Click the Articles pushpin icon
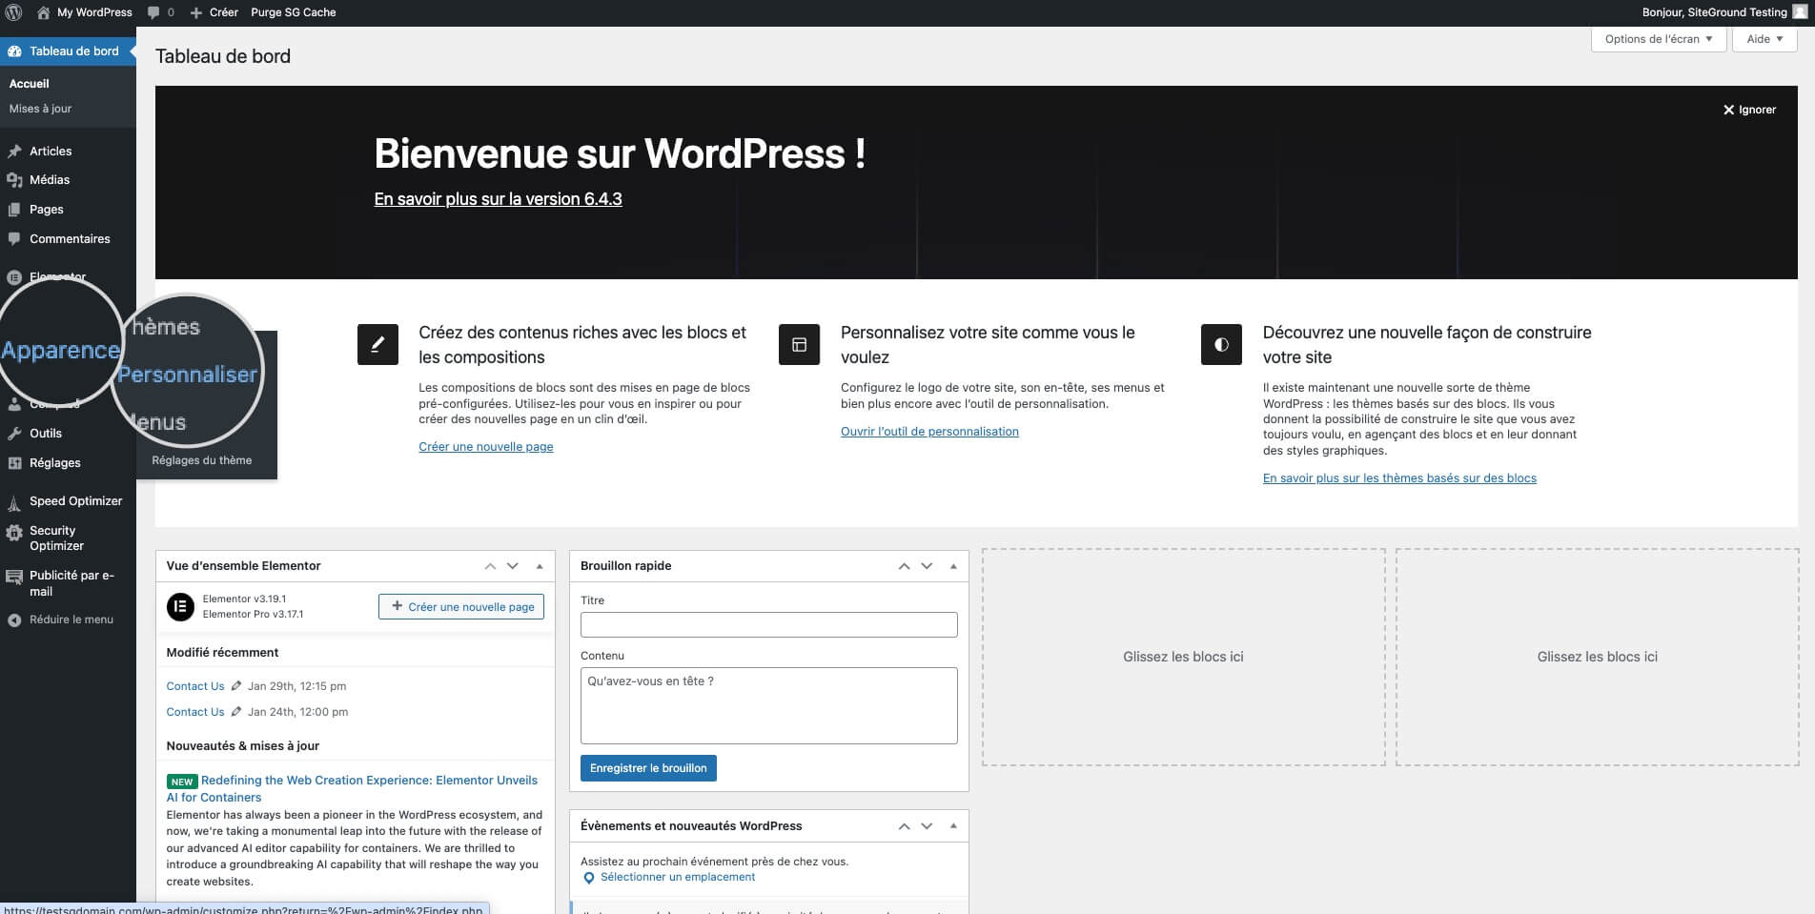Screen dimensions: 1815x914 [14, 152]
